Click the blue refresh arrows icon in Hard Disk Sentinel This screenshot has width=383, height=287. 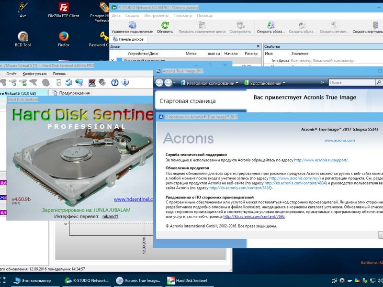[x=68, y=83]
